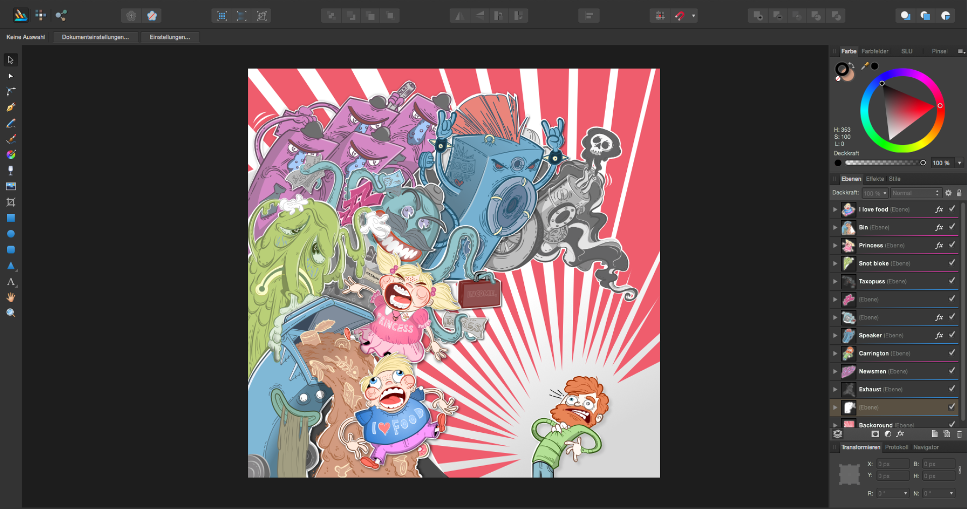Select the Move tool arrow
The height and width of the screenshot is (509, 967).
11,60
